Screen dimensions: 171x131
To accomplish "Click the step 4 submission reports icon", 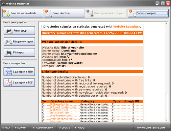I will pyautogui.click(x=133, y=13).
